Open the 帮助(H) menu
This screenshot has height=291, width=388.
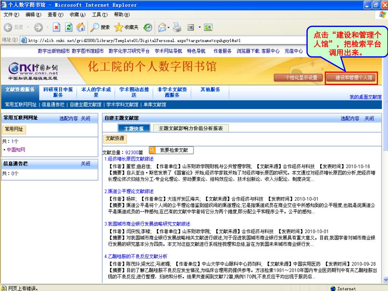[122, 15]
